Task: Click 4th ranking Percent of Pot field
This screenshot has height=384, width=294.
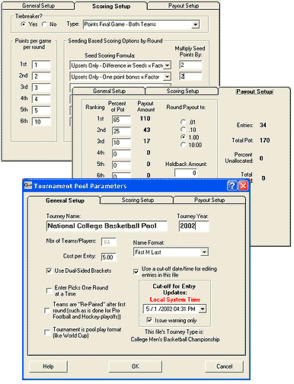Action: [122, 154]
